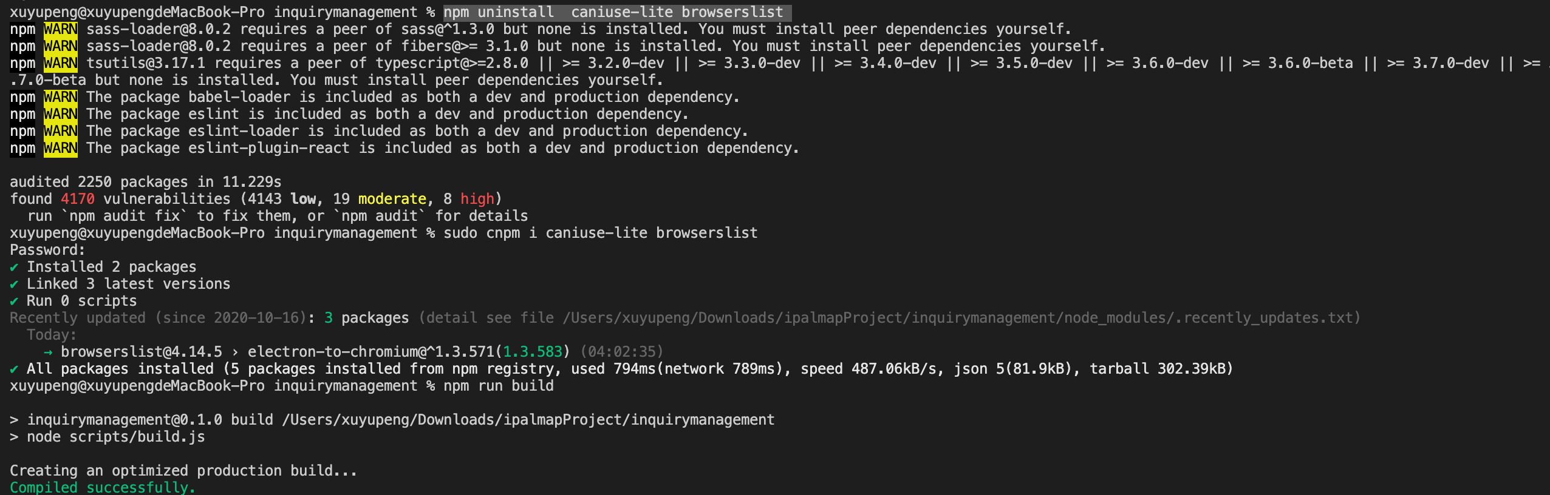Click the green Compiled successfully message
The image size is (1550, 495).
tap(103, 487)
